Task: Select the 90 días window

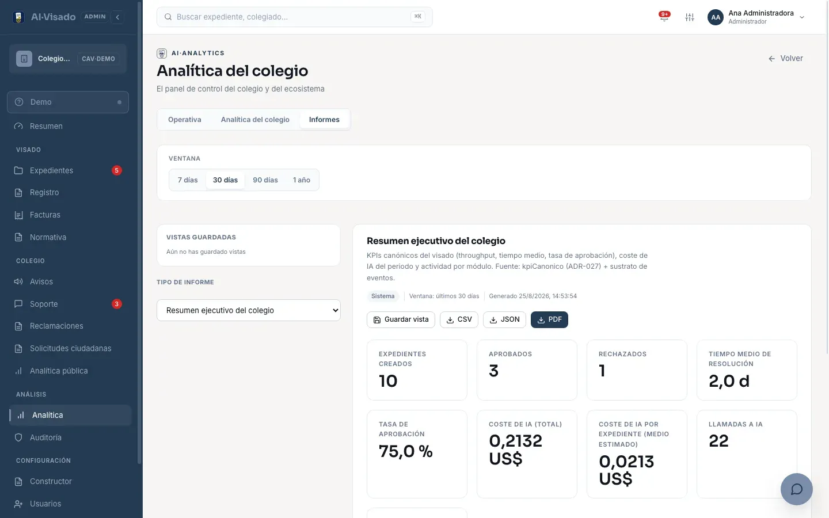Action: (x=265, y=180)
